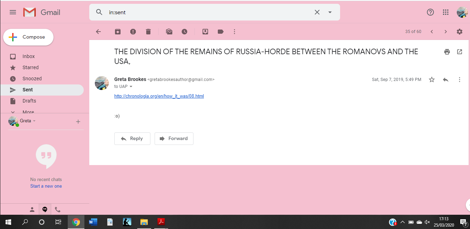The height and width of the screenshot is (229, 470).
Task: Mark the email as unread
Action: [169, 32]
